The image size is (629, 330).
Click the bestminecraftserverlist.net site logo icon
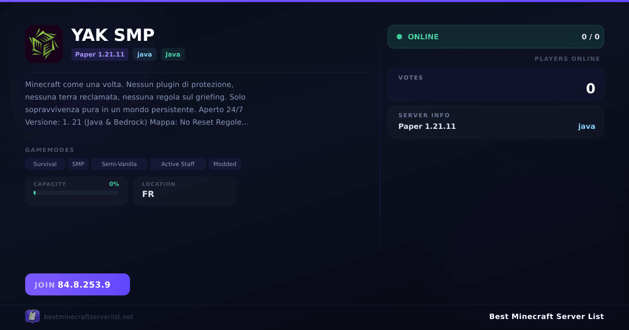[32, 316]
